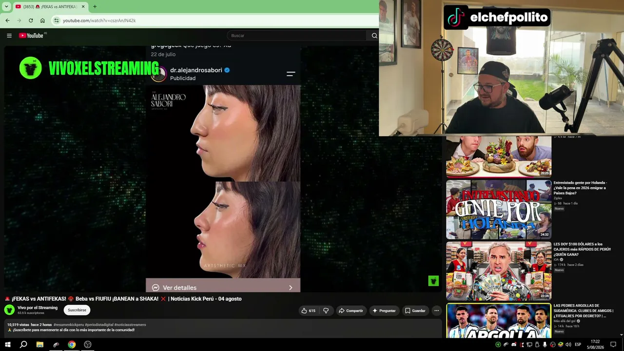Expand the tab search dropdown arrow
This screenshot has height=351, width=624.
coord(6,6)
